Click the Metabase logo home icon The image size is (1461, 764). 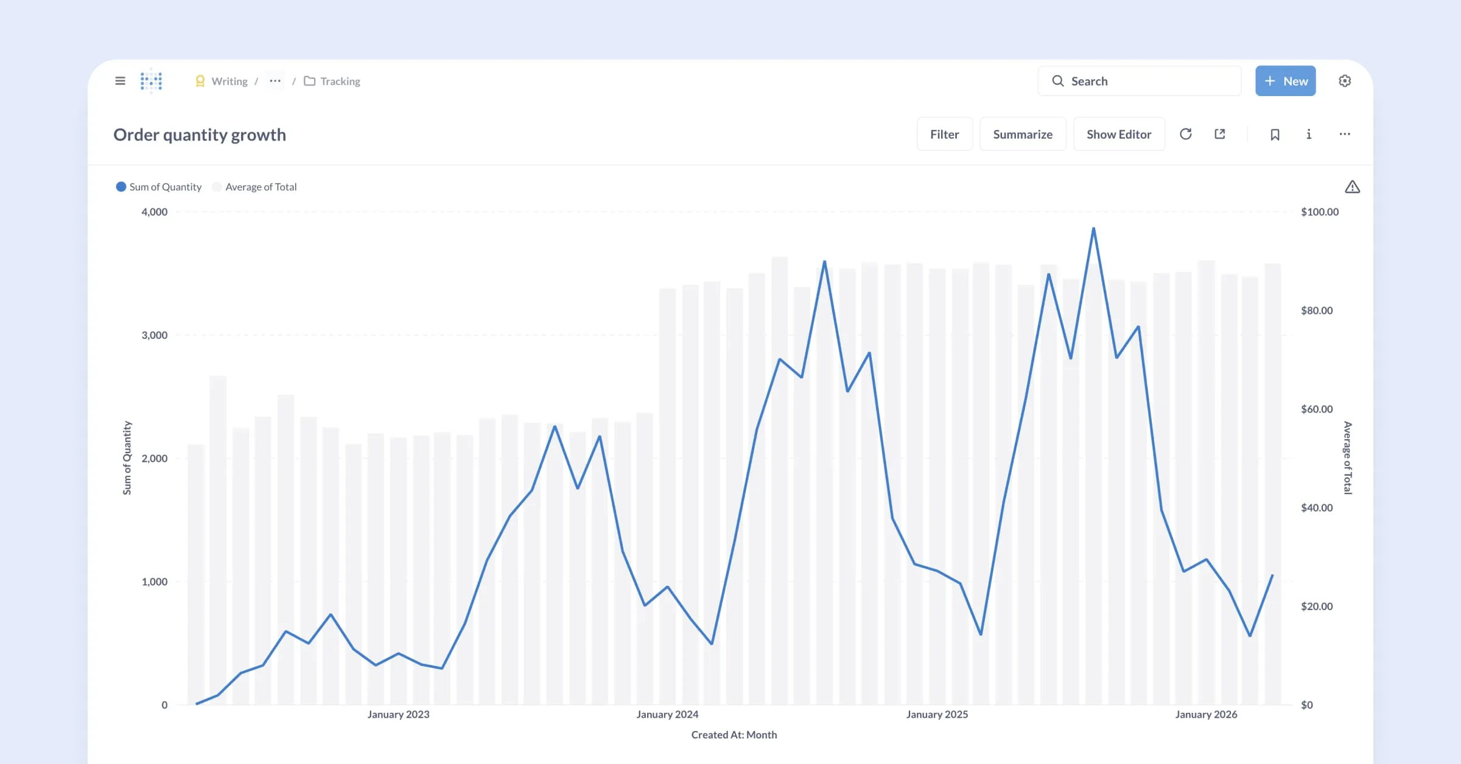tap(151, 81)
